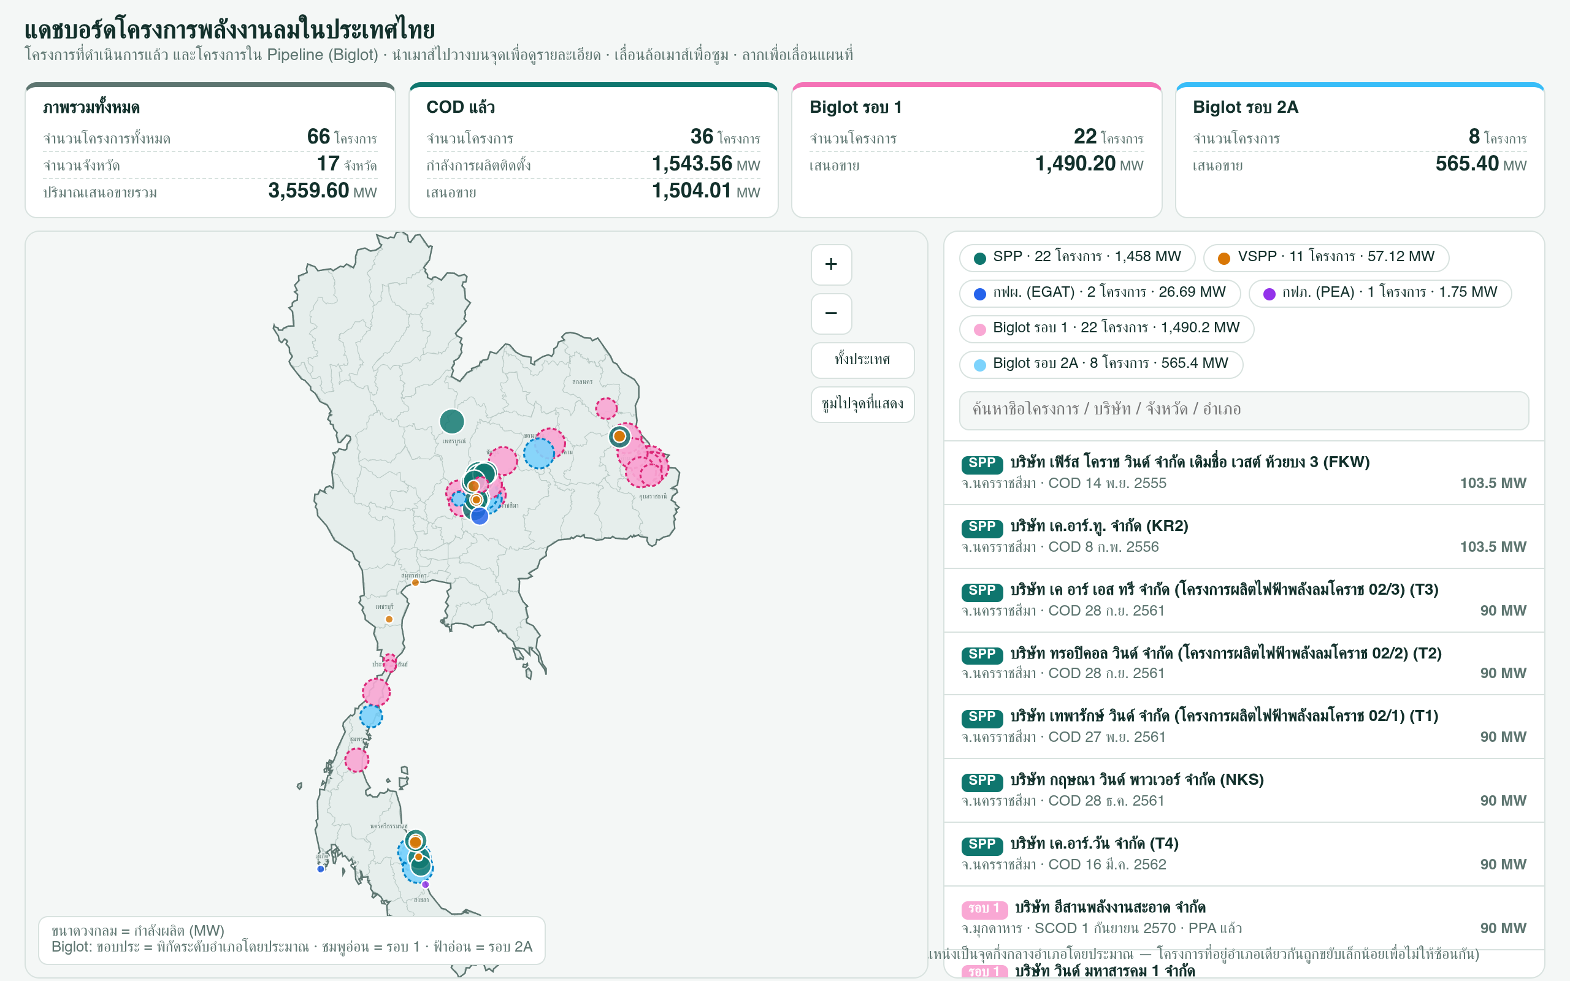
Task: Toggle the VSPP 11 โครงการ legend filter
Action: [x=1326, y=258]
